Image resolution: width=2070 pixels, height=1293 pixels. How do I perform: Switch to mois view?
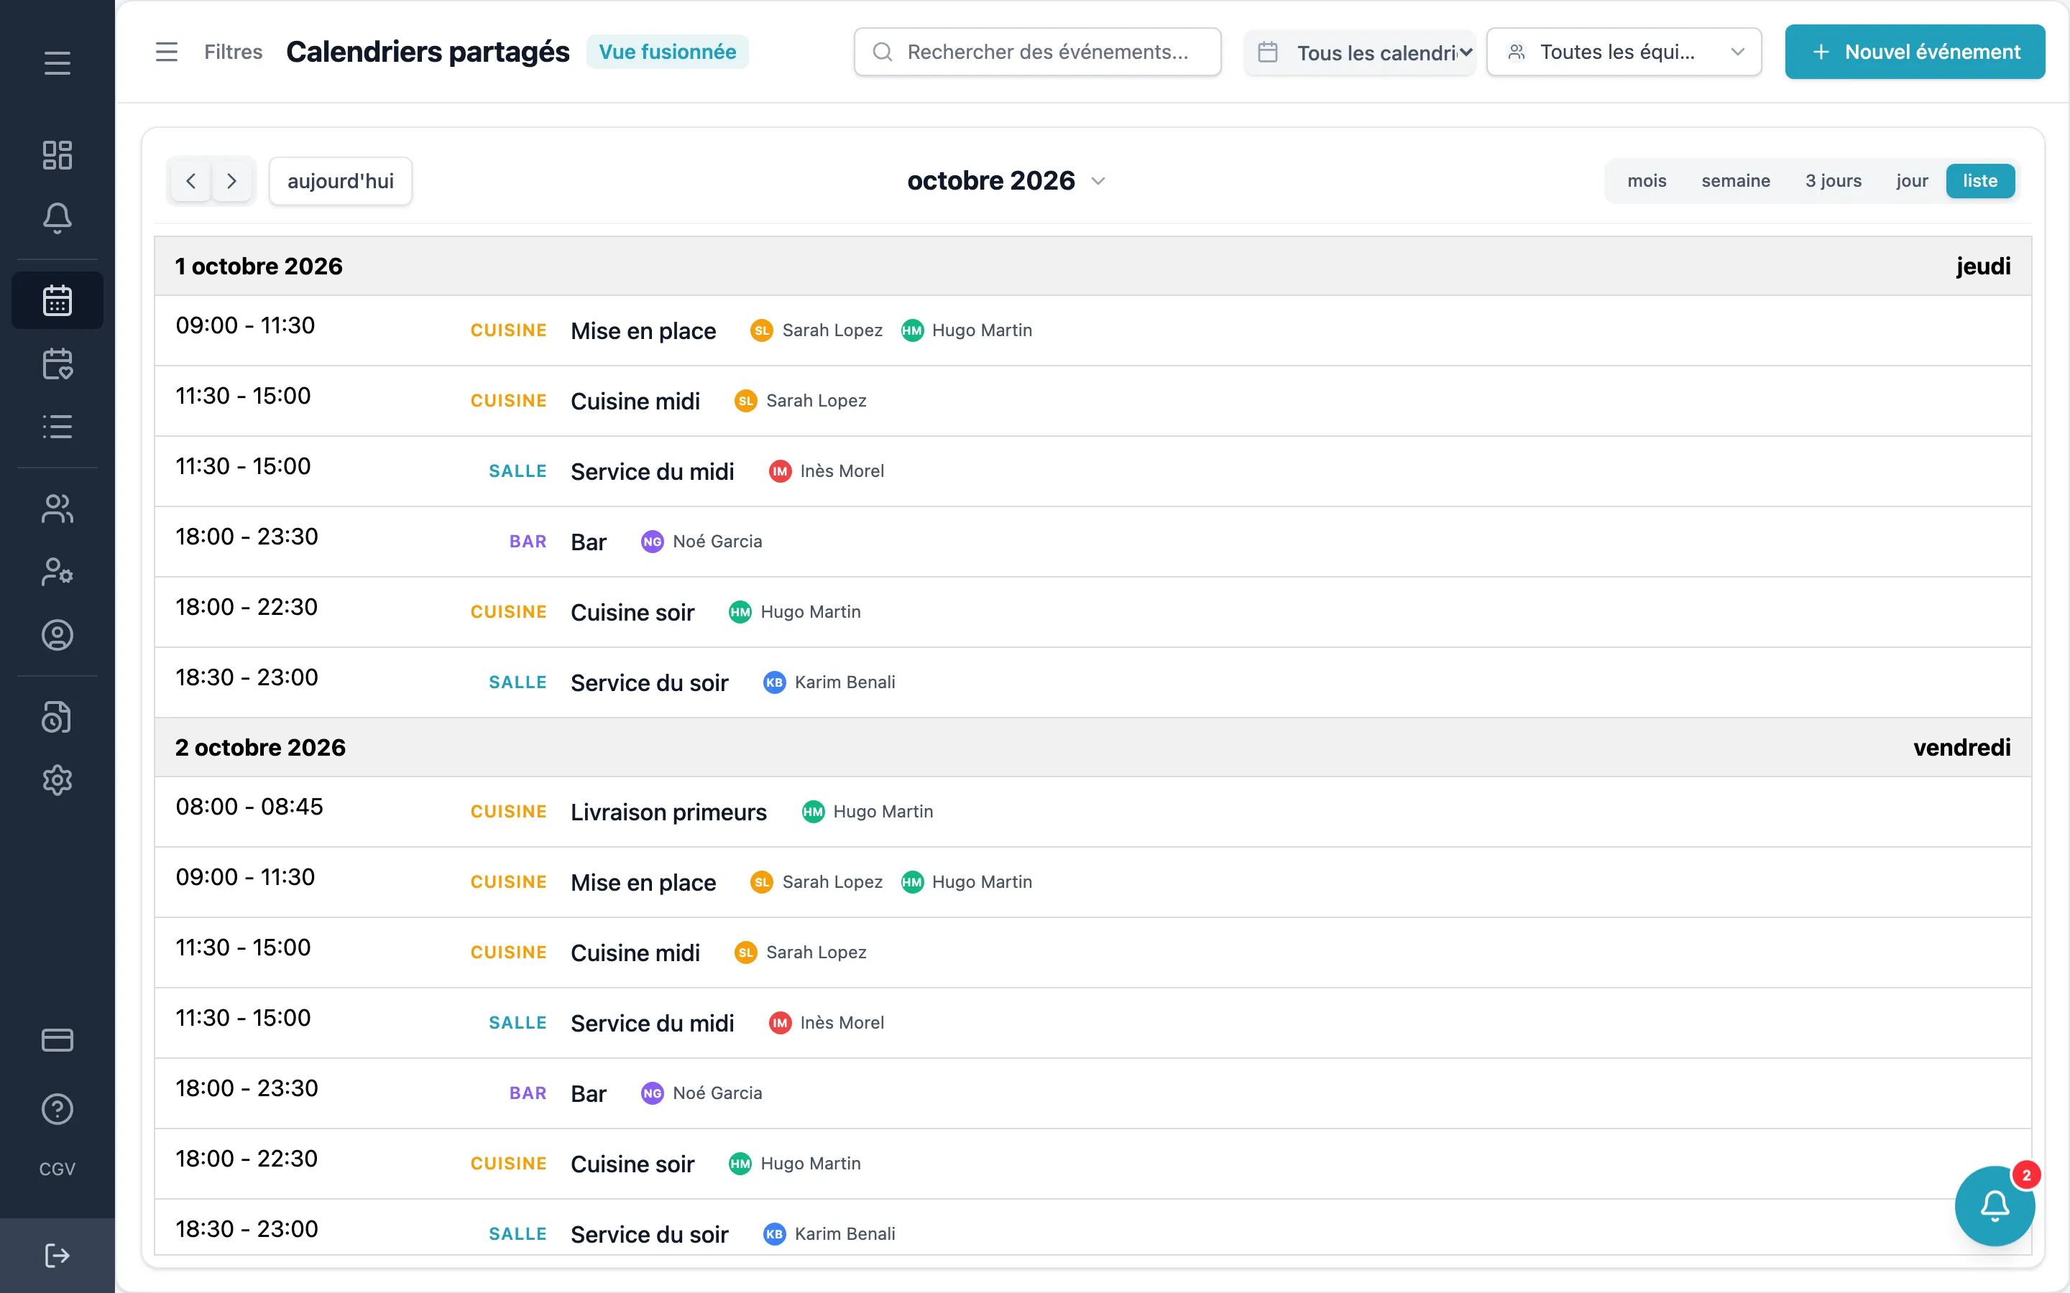1647,181
